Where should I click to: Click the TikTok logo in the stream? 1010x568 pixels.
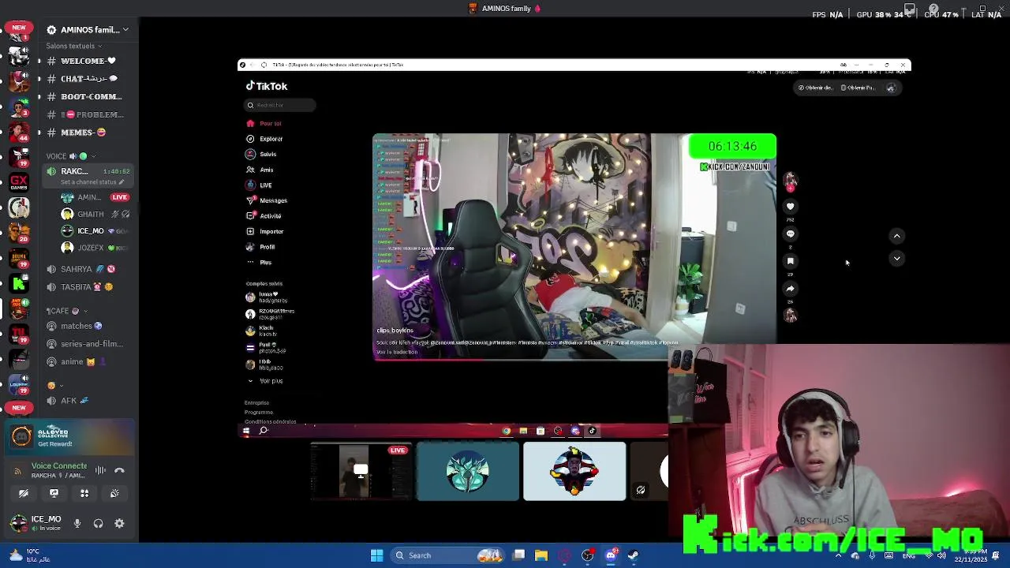coord(267,86)
